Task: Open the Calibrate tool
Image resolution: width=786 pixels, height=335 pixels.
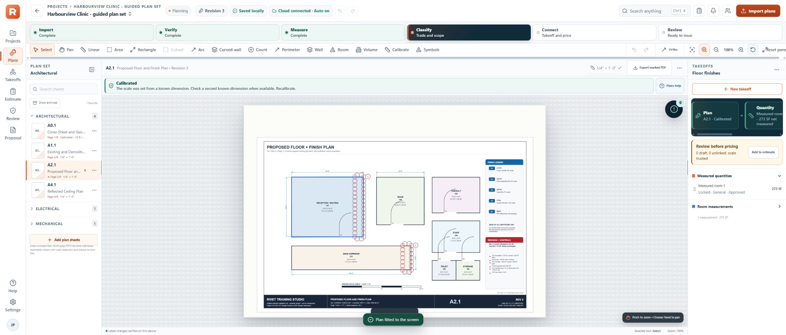Action: pos(397,50)
